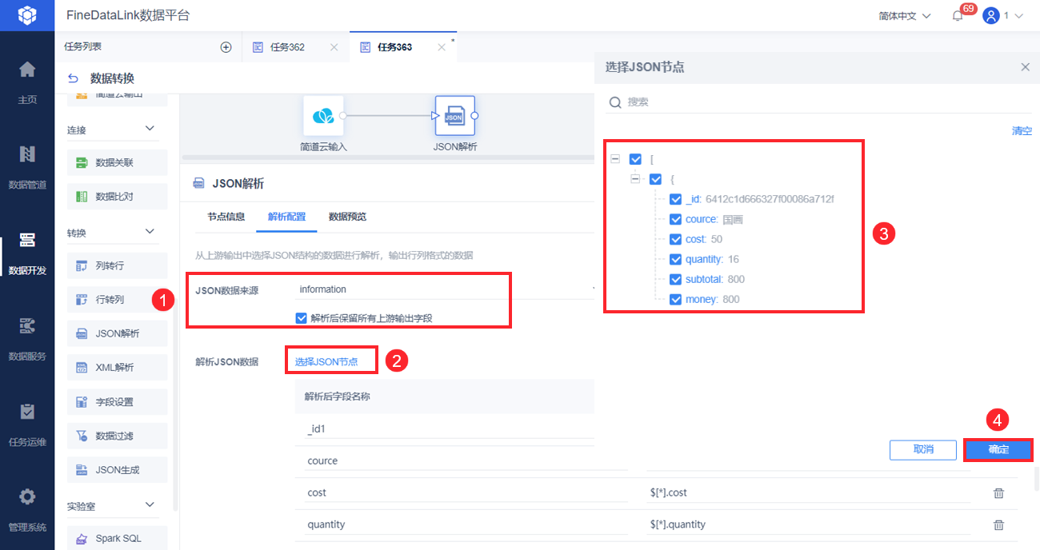Add new task with plus icon

tap(226, 47)
